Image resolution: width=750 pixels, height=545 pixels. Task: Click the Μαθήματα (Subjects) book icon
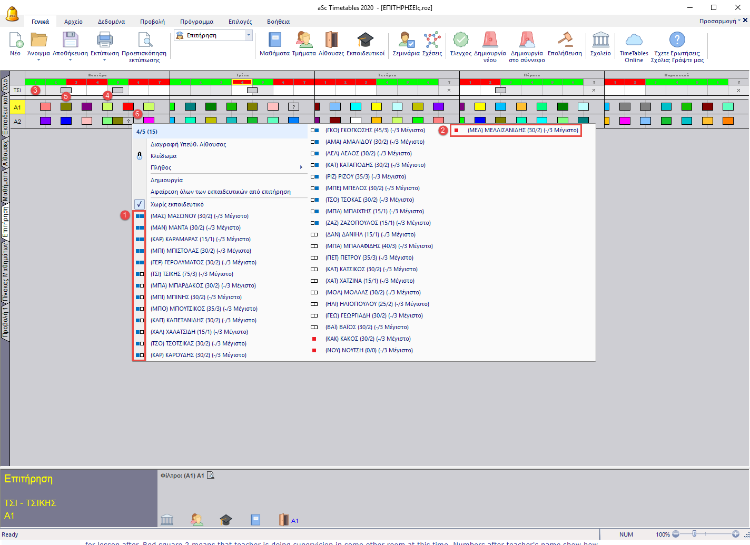click(x=274, y=41)
